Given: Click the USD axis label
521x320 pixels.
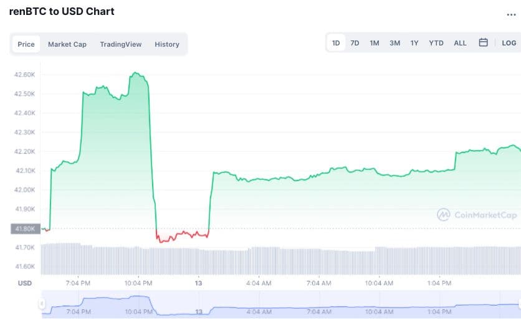Looking at the screenshot, I should pos(24,283).
